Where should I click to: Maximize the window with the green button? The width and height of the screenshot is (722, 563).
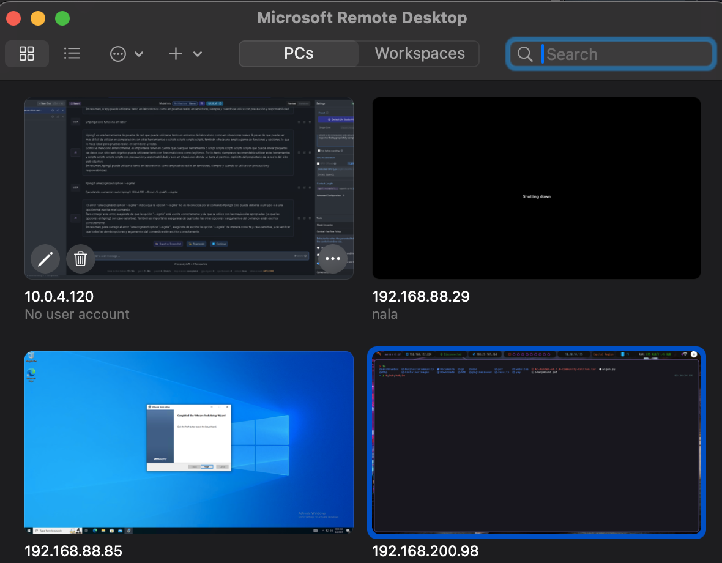[62, 18]
